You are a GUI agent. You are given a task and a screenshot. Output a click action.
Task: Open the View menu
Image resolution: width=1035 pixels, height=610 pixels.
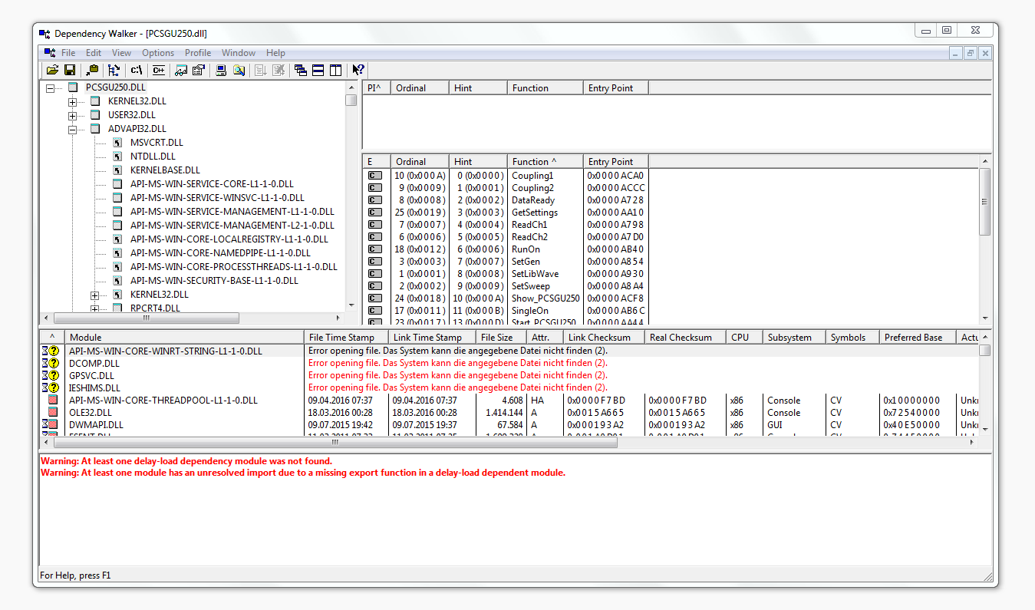(121, 53)
